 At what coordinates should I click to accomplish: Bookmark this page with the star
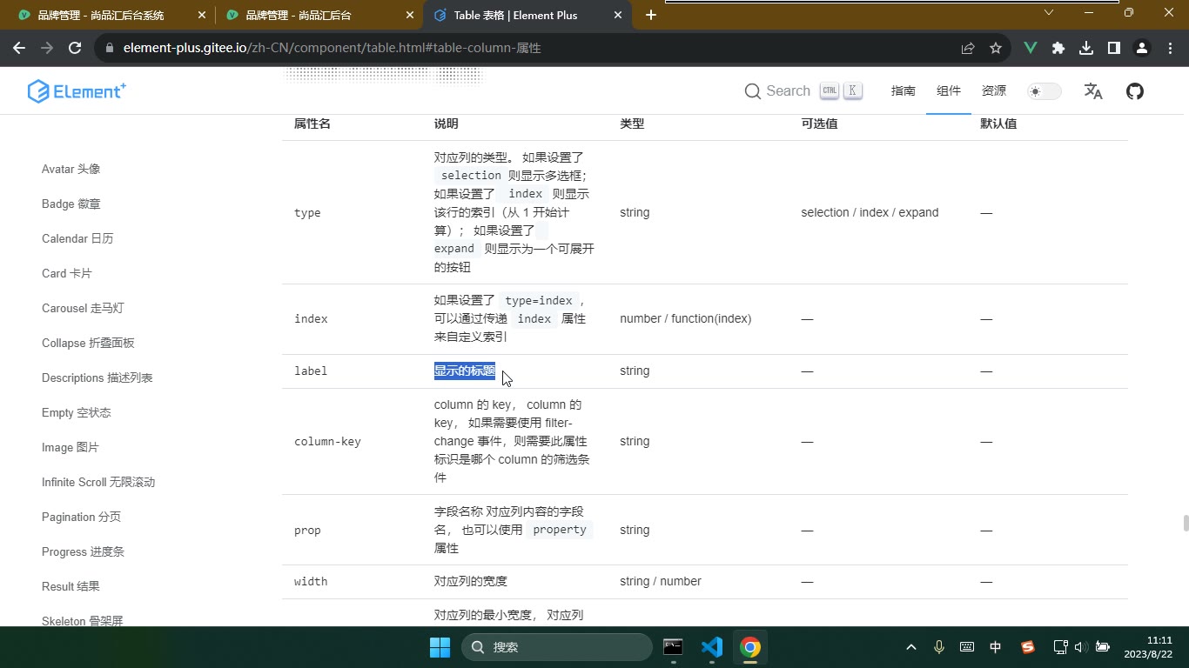996,49
